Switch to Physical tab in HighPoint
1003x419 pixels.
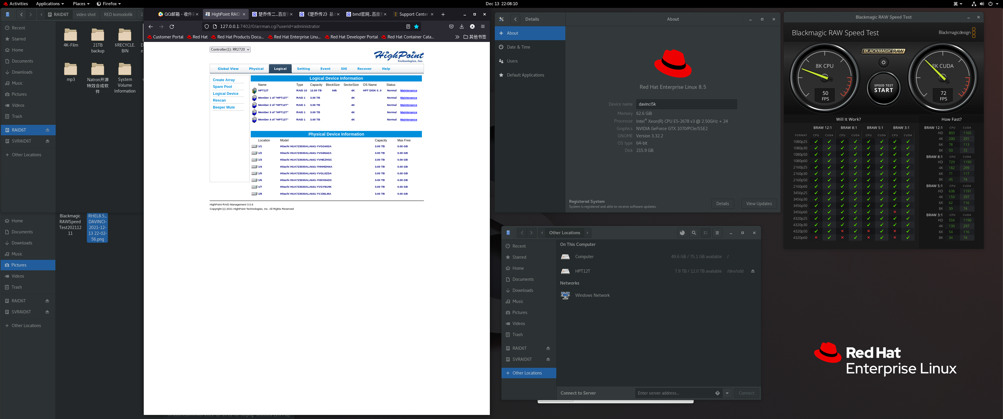(256, 69)
